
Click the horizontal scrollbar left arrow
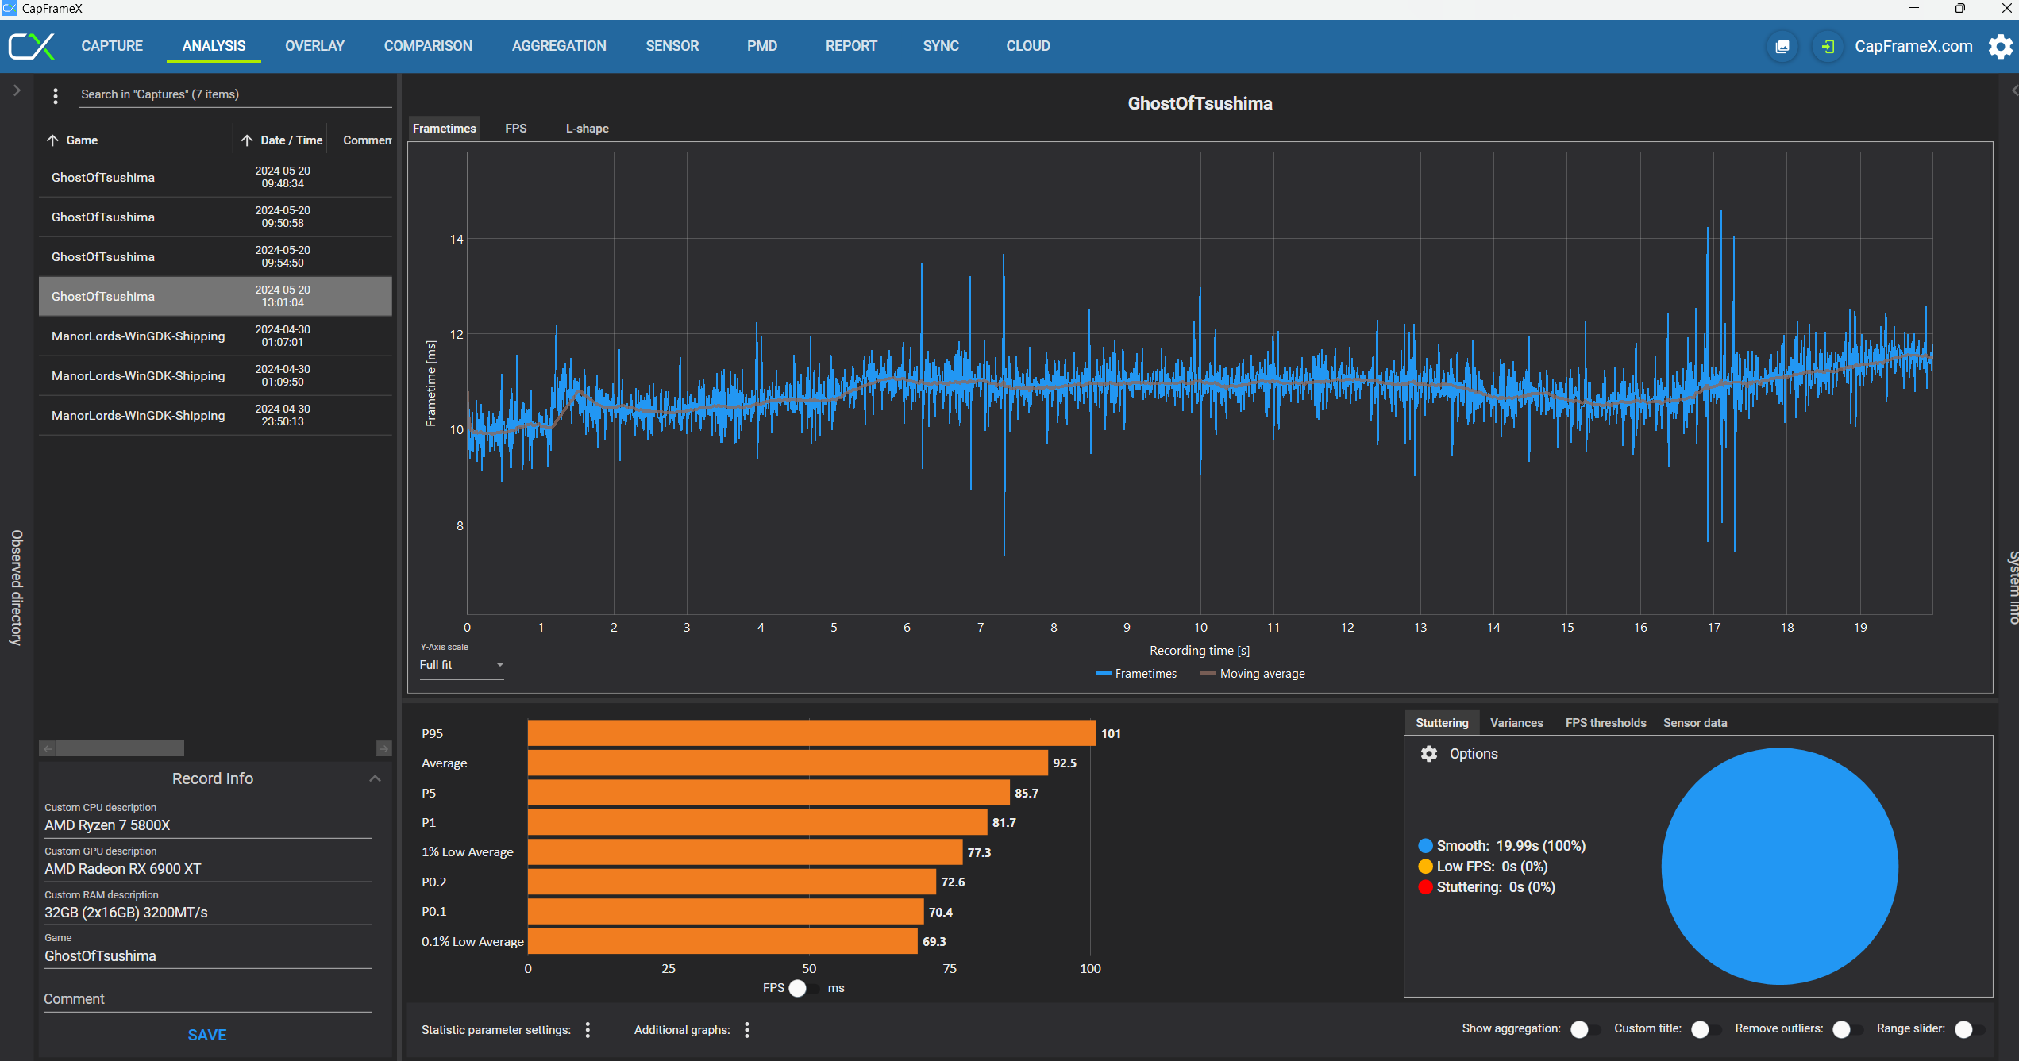coord(48,748)
